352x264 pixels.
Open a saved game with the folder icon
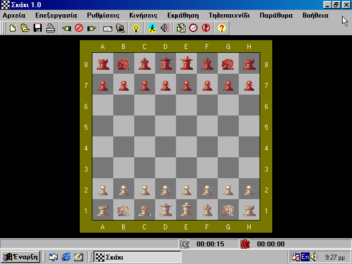point(25,28)
